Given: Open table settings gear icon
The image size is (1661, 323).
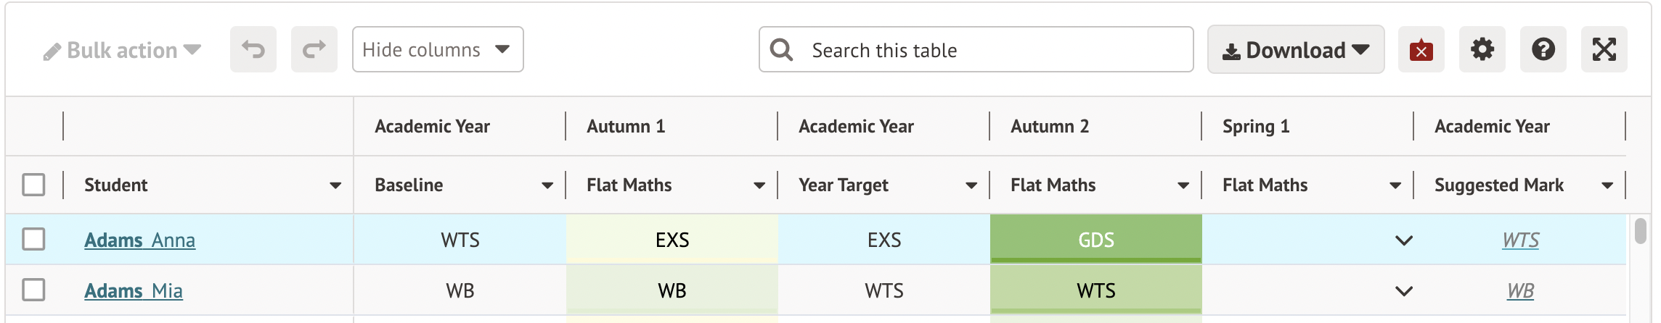Looking at the screenshot, I should 1482,50.
